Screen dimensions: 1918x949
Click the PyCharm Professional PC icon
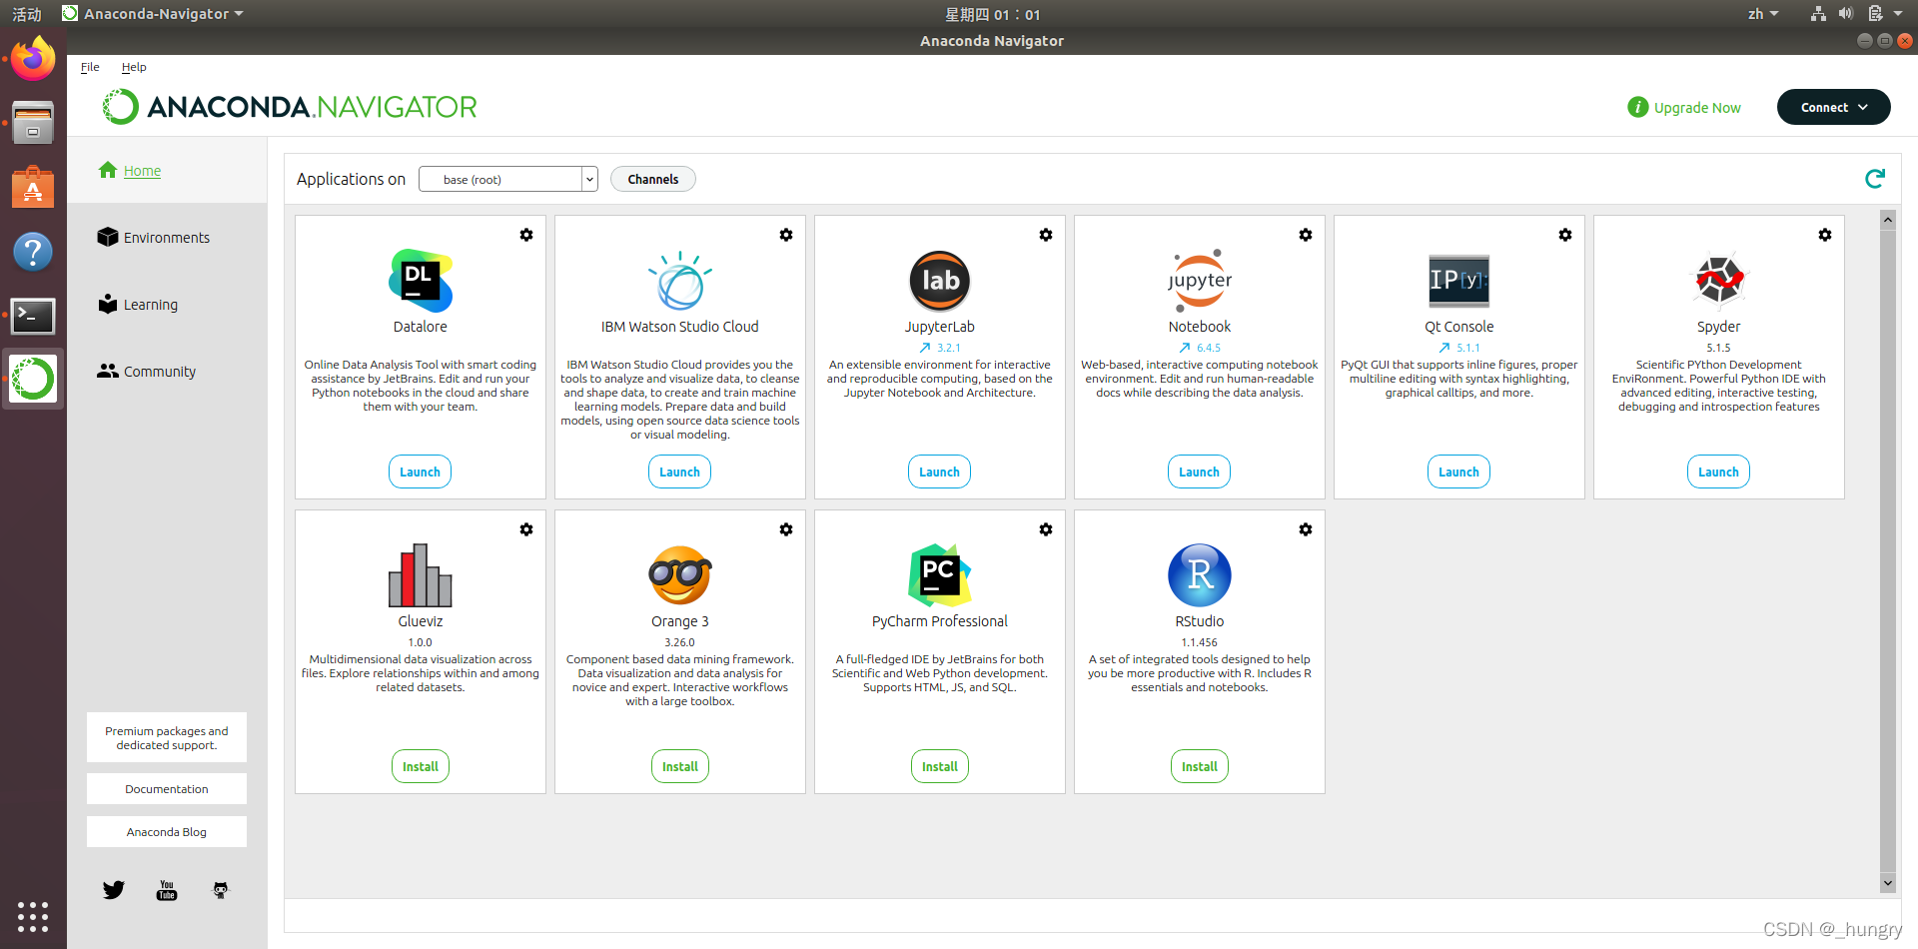(940, 575)
